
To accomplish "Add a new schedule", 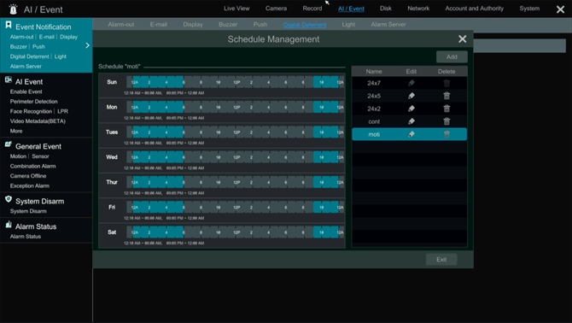I will (x=452, y=57).
